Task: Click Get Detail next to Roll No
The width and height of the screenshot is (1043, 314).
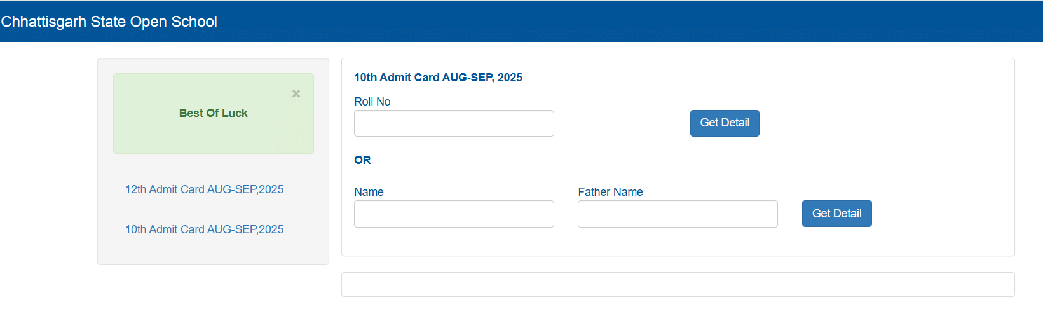Action: (x=725, y=123)
